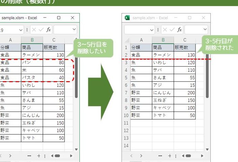Select cell ラーメン in right window

163,55
